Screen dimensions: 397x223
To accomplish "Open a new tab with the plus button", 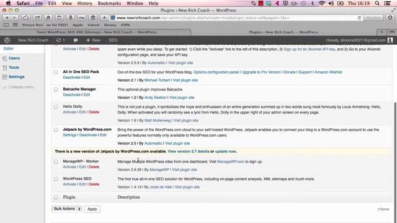I will coord(381,32).
